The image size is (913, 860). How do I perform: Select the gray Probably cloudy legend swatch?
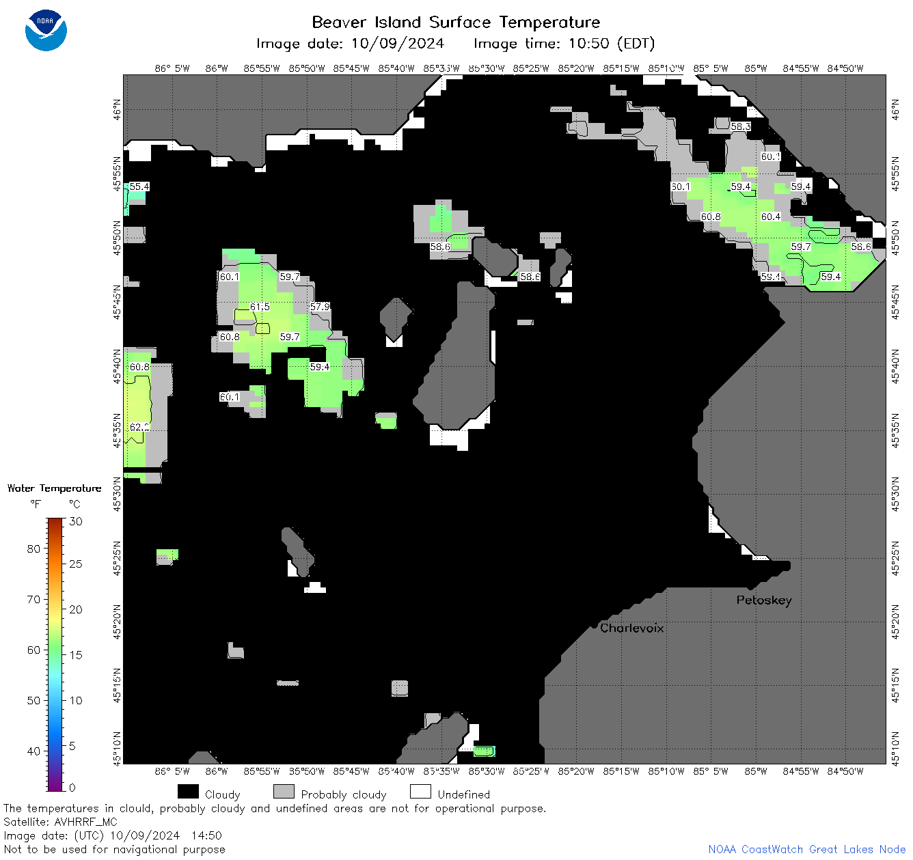coord(284,792)
